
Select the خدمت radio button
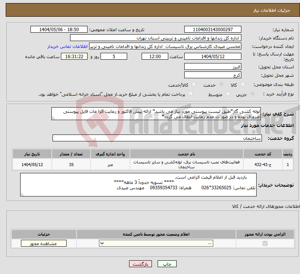pos(221,84)
